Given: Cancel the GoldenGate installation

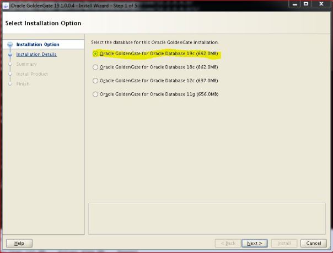Looking at the screenshot, I should click(x=313, y=243).
